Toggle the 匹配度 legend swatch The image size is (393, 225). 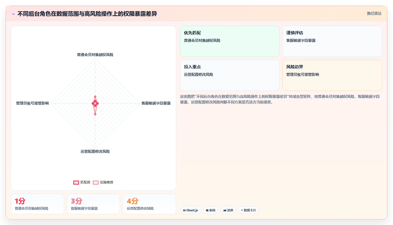[x=76, y=182]
